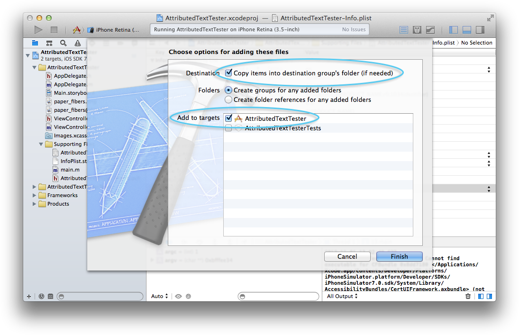Screen dimensions: 519x335
Task: Select Images.xcassets in navigator
Action: 66,136
